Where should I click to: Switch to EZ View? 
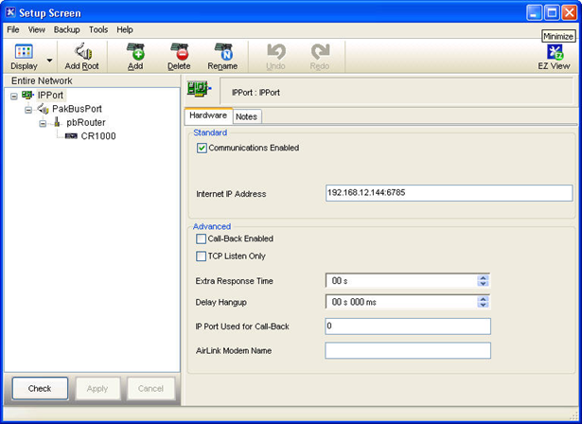pyautogui.click(x=554, y=52)
